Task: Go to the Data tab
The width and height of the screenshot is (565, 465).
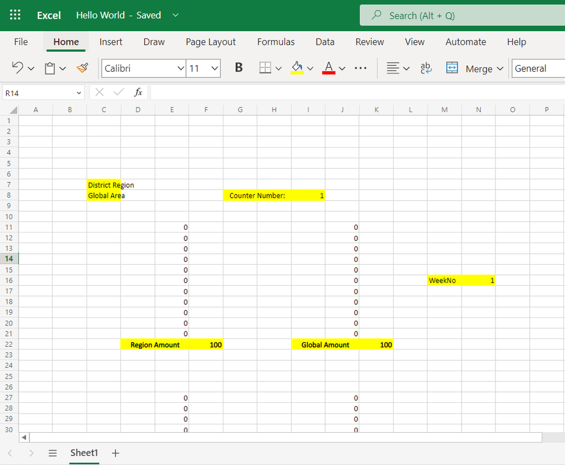Action: 325,42
